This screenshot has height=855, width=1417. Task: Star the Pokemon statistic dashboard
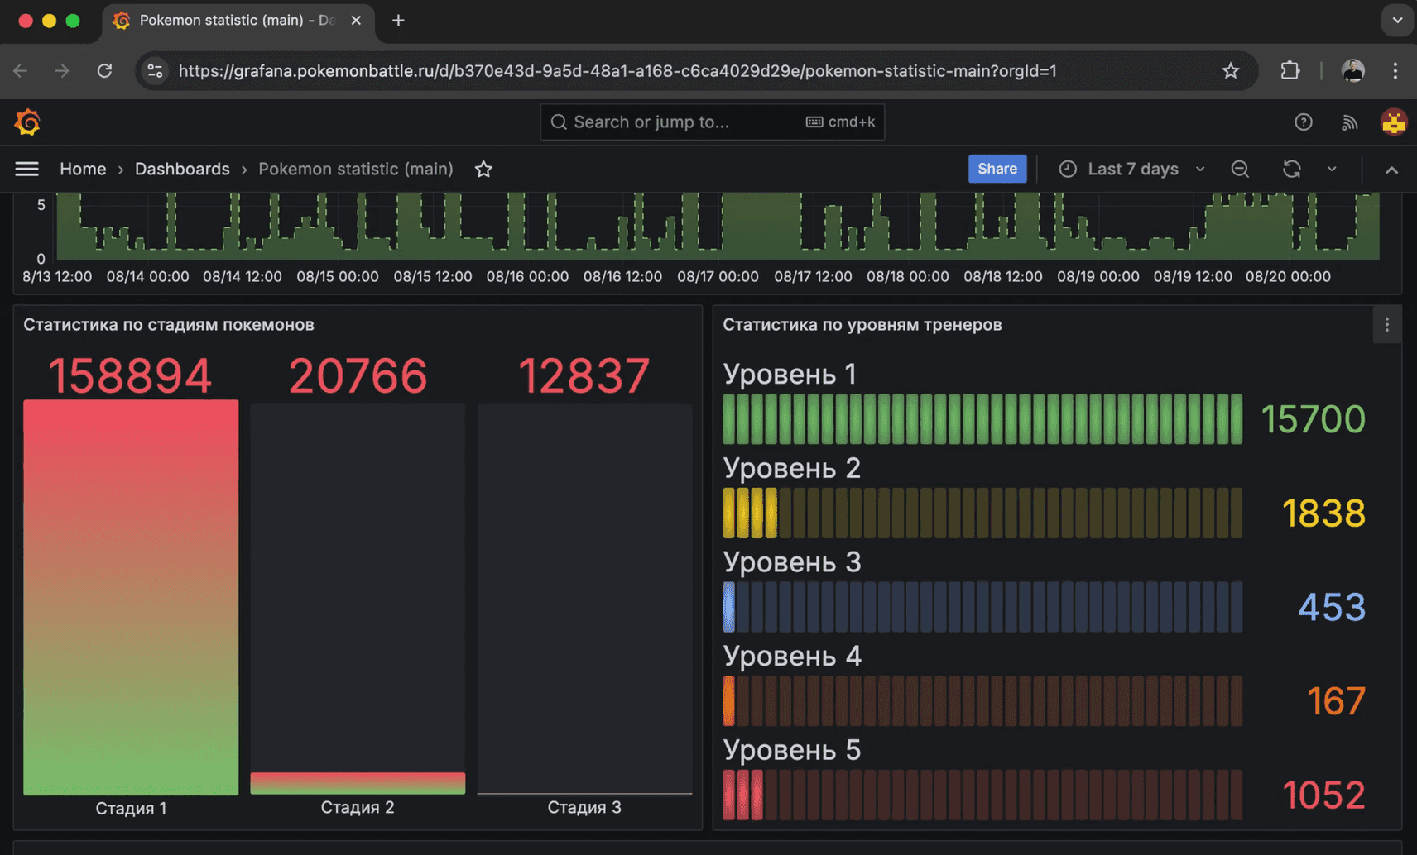point(483,170)
